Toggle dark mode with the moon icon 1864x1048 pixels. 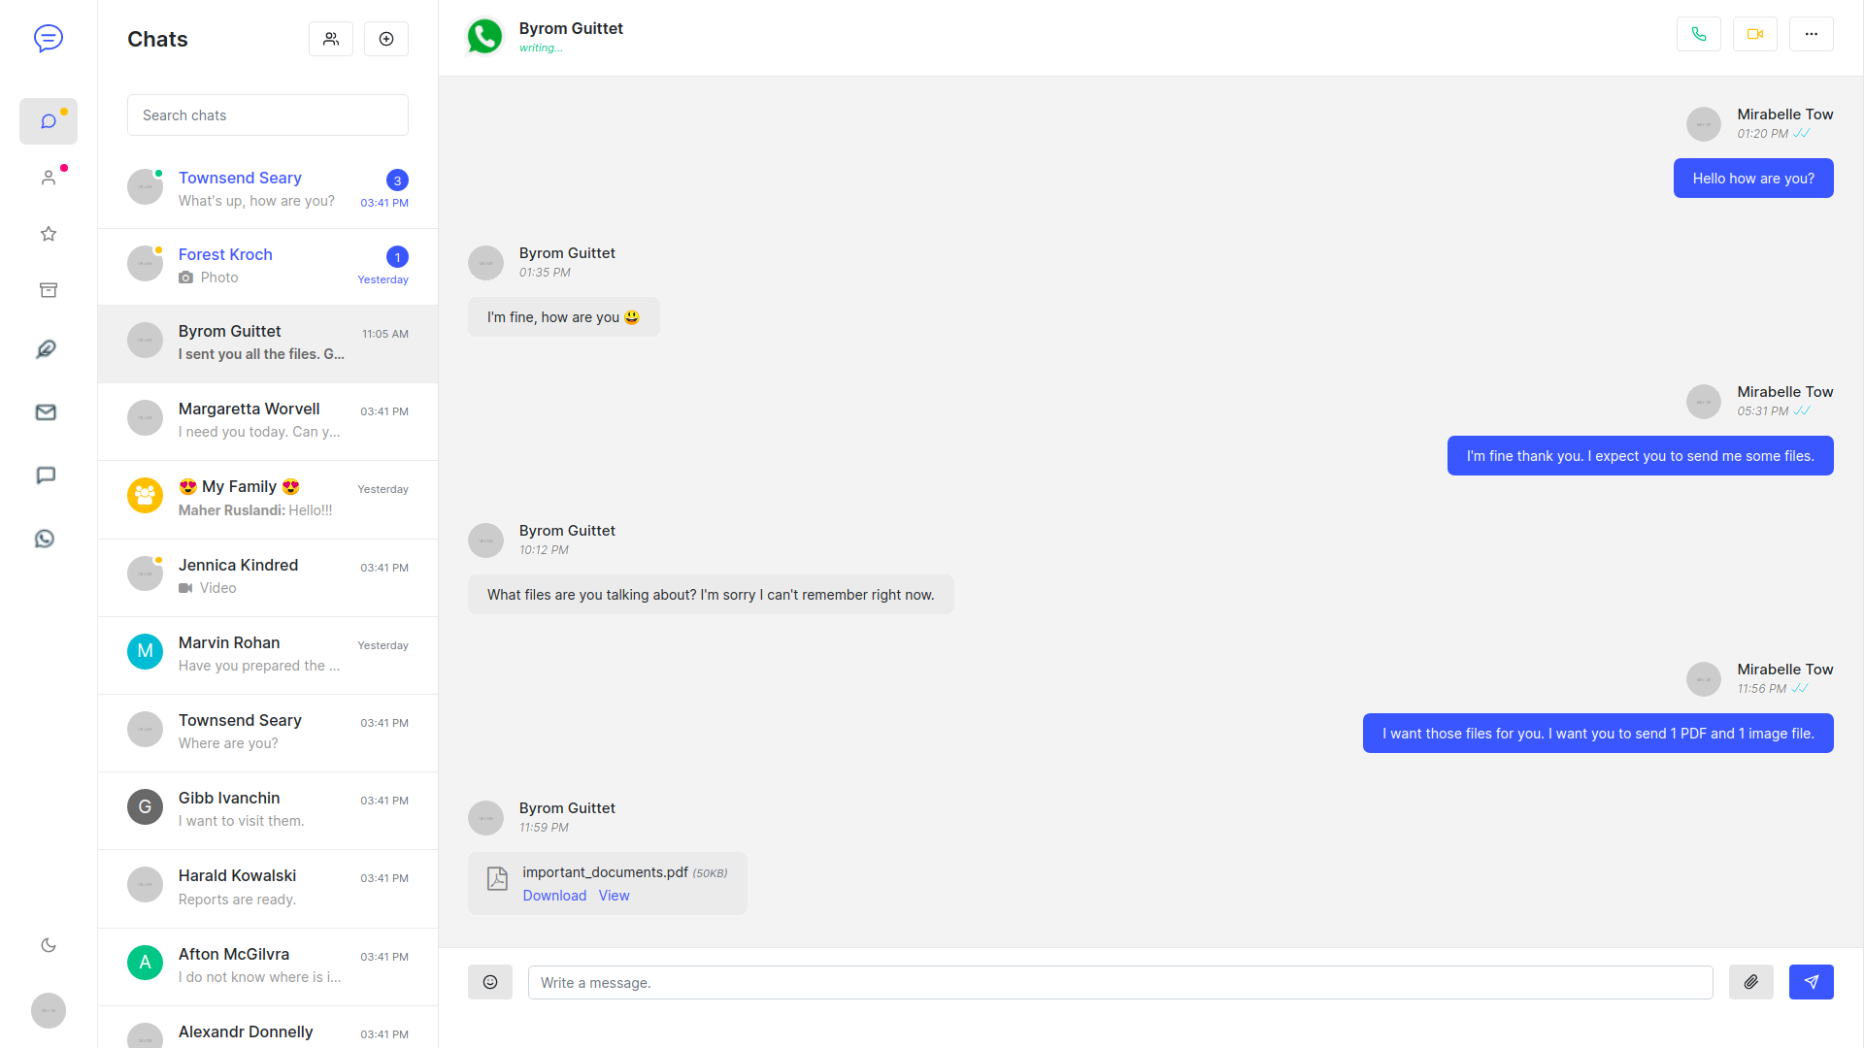[49, 945]
